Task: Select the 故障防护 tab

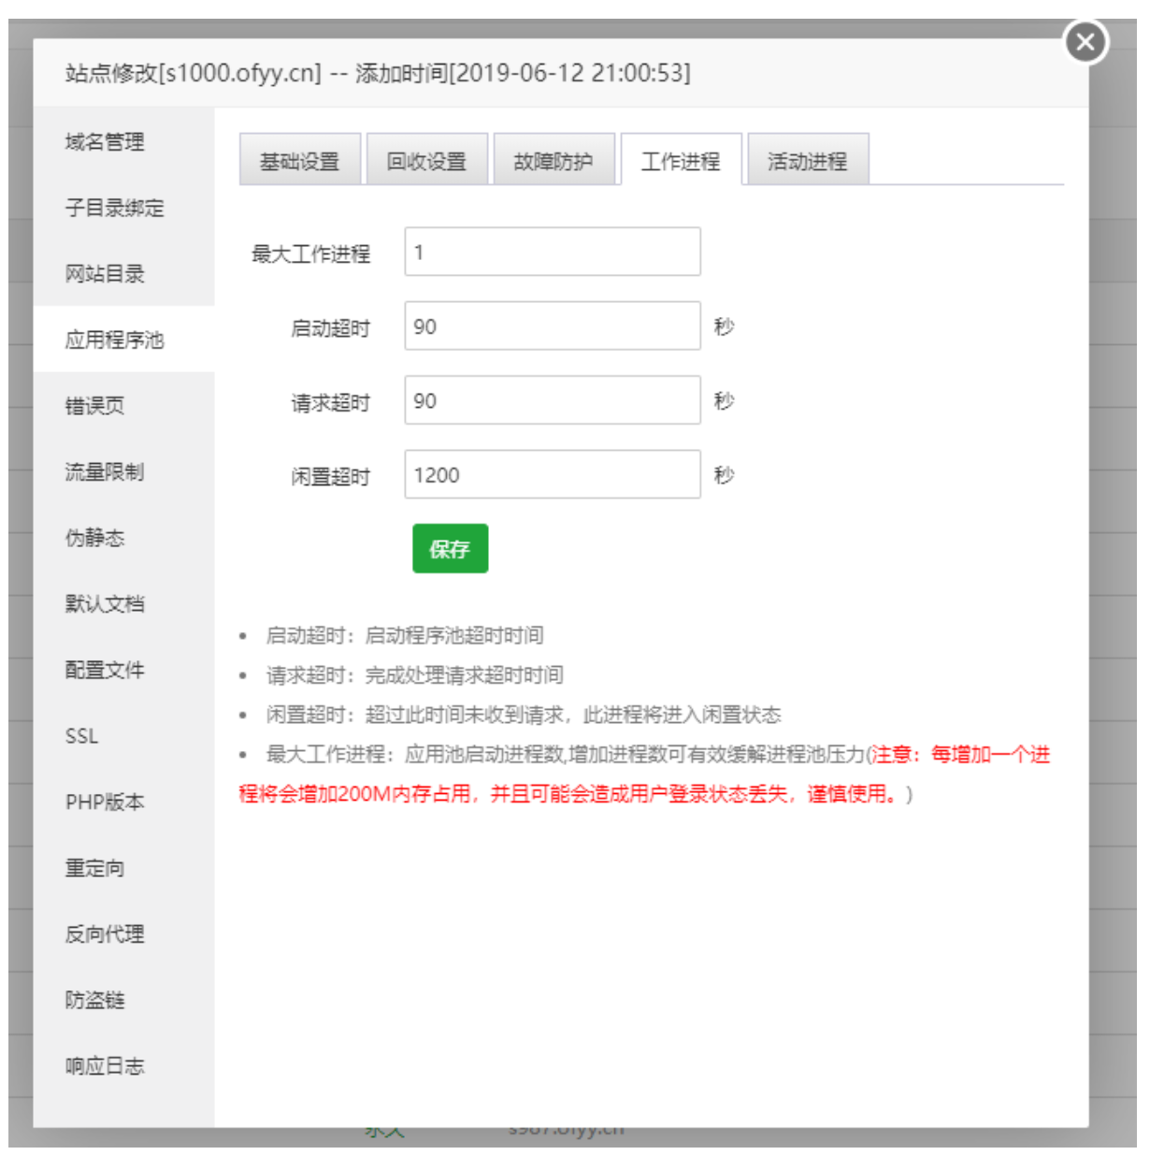Action: pos(555,160)
